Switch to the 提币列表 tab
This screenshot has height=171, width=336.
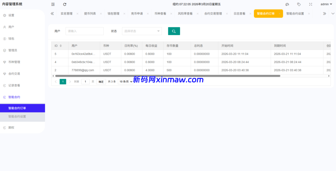point(90,13)
